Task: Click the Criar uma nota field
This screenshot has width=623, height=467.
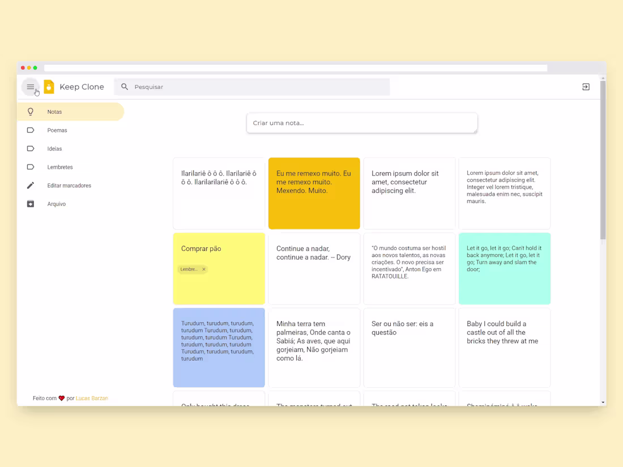Action: pyautogui.click(x=361, y=123)
